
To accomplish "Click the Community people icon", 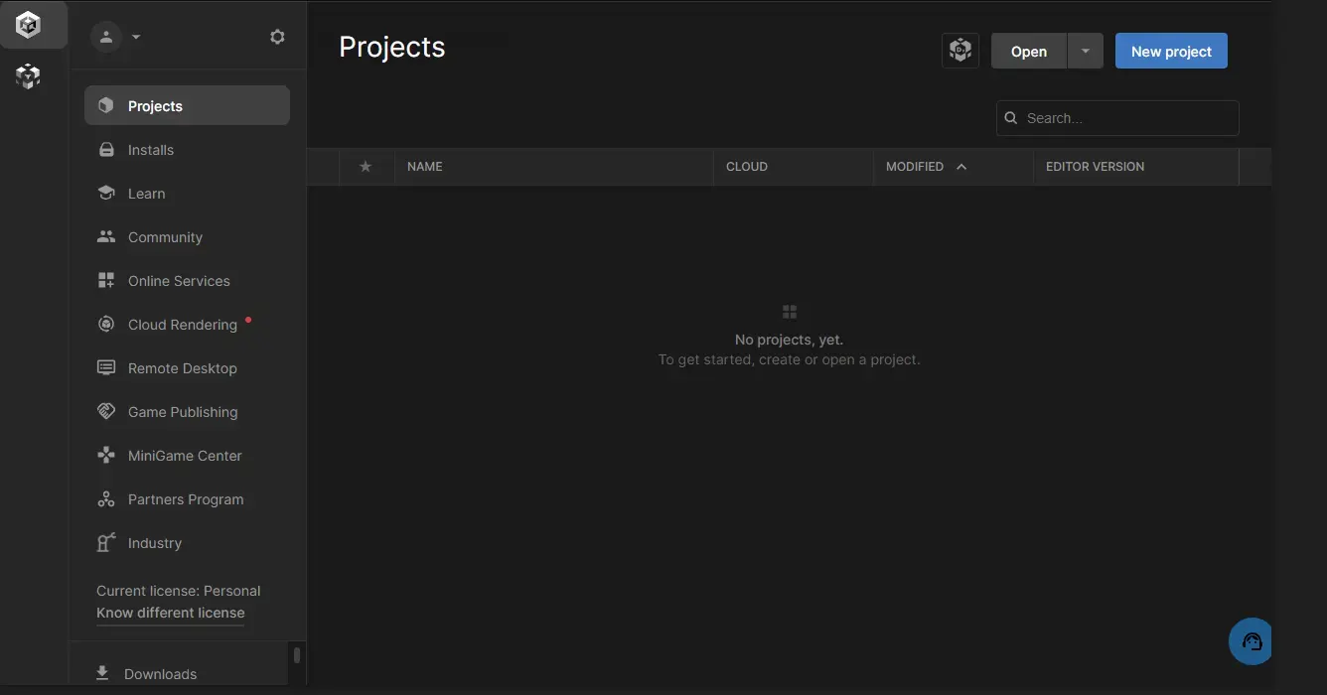I will (106, 236).
